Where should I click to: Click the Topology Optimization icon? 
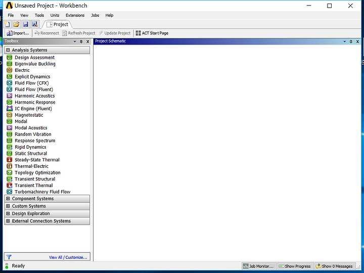coord(9,172)
